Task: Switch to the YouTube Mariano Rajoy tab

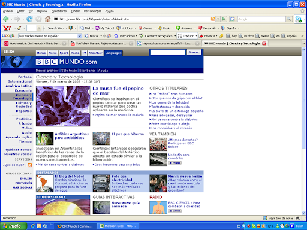Action: [x=102, y=43]
